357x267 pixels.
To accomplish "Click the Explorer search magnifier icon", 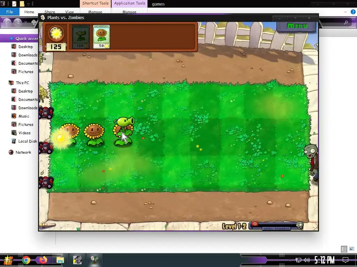I will (346, 22).
